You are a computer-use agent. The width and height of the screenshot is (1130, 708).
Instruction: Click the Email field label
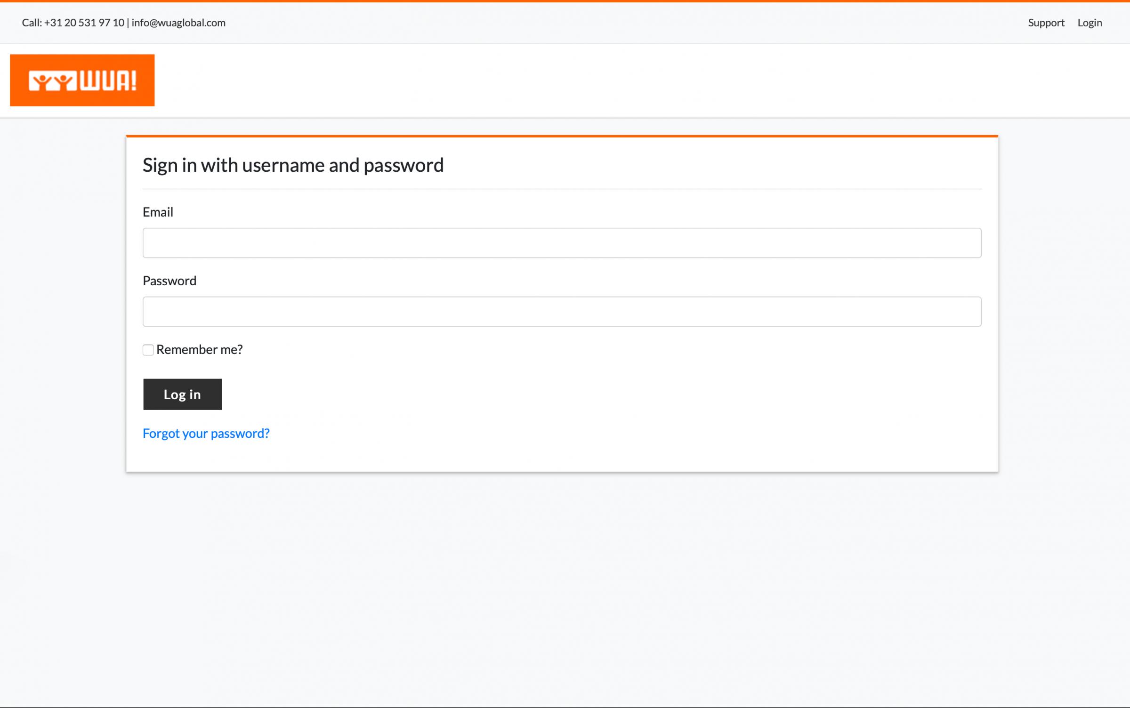click(x=158, y=212)
